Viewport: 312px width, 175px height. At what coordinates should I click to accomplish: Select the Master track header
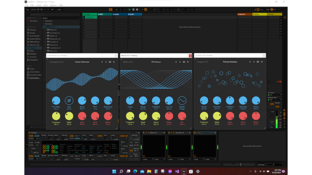click(275, 14)
